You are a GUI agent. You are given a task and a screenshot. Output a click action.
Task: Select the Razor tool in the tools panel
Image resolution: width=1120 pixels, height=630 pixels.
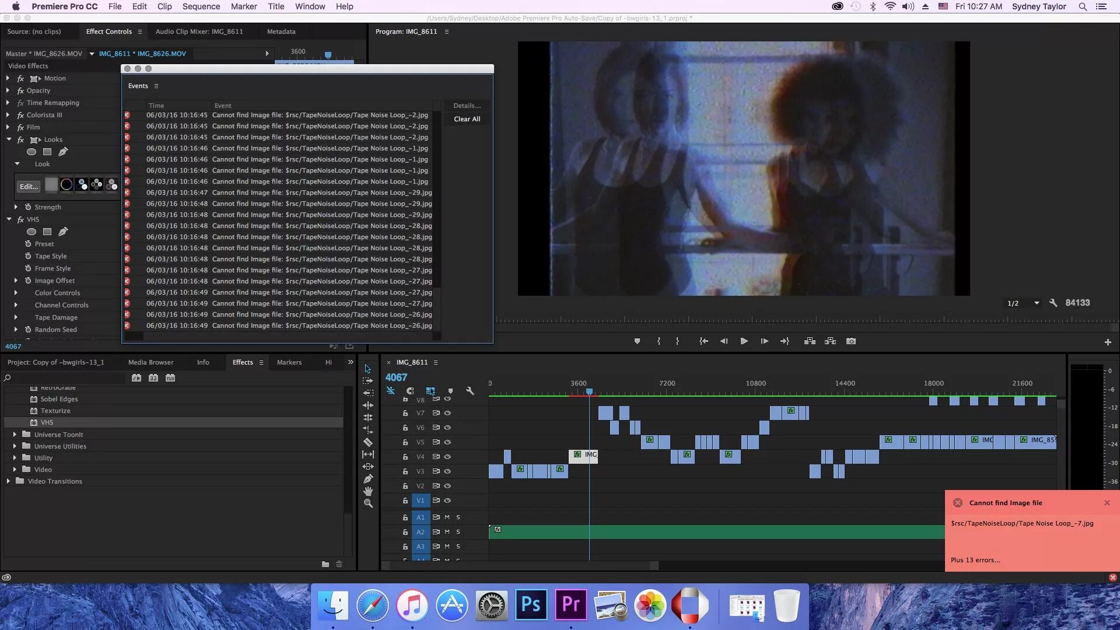click(368, 442)
